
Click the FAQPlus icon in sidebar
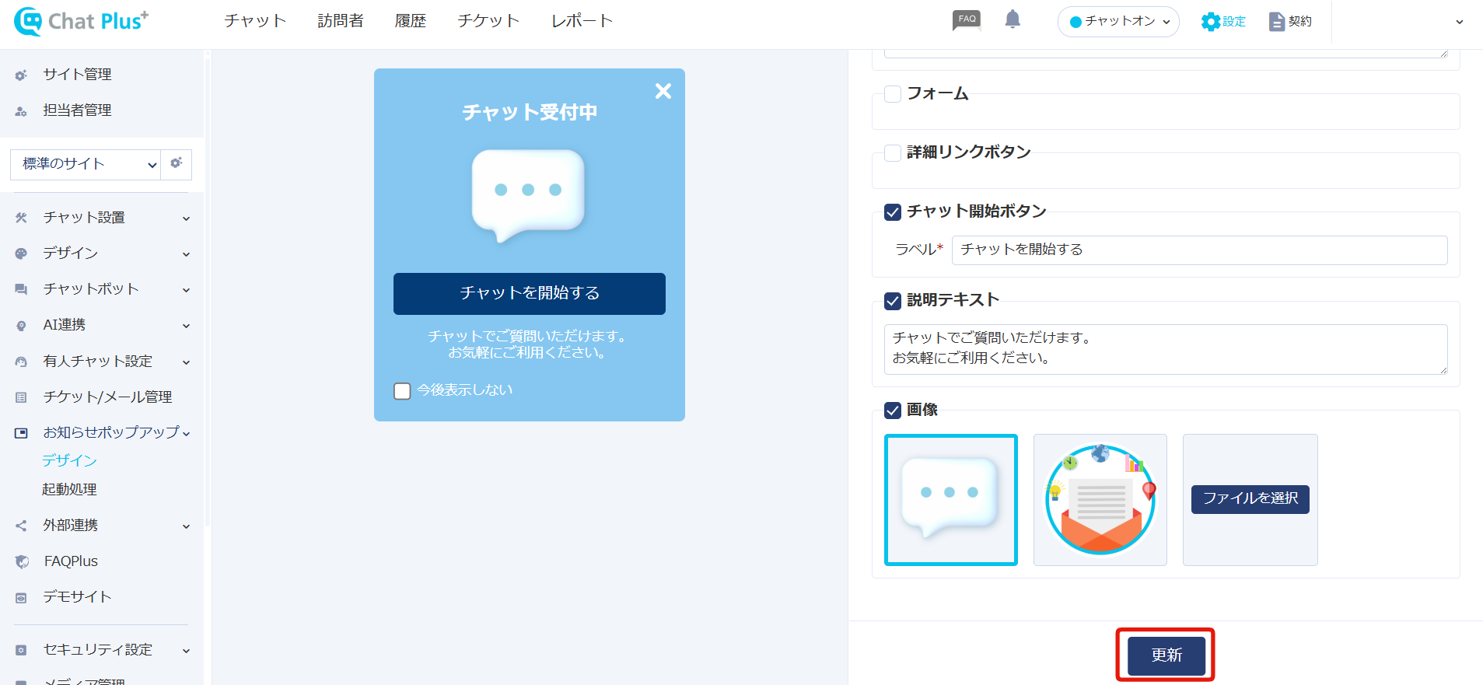[22, 561]
